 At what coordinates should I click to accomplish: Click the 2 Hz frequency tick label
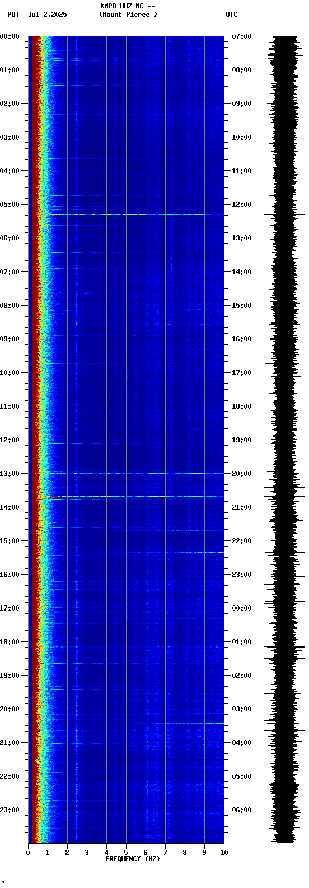[67, 853]
